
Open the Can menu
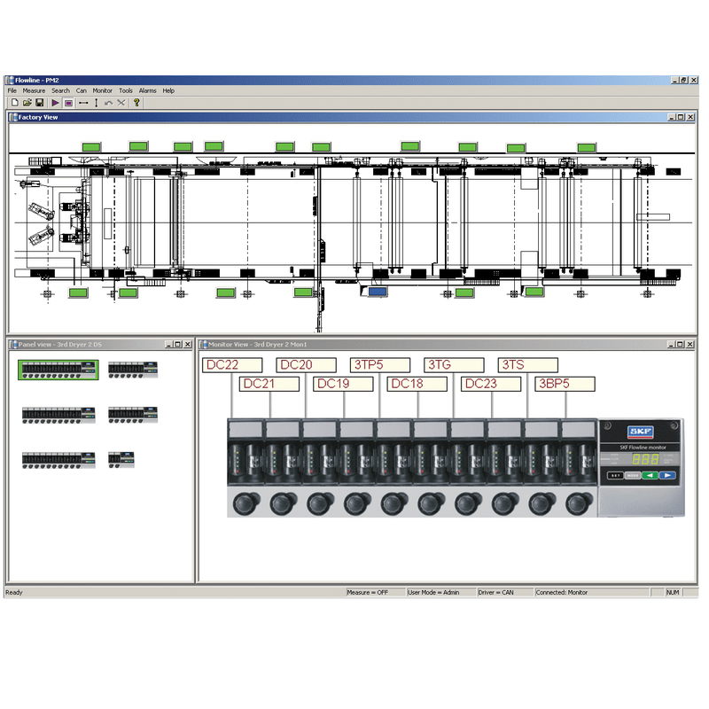(x=82, y=90)
